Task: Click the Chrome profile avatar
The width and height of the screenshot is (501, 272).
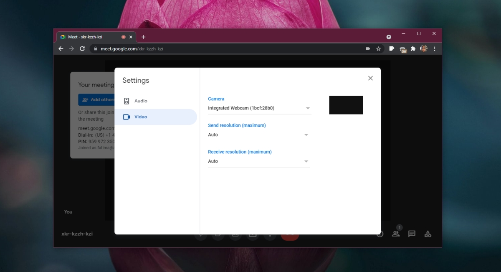Action: (x=423, y=48)
